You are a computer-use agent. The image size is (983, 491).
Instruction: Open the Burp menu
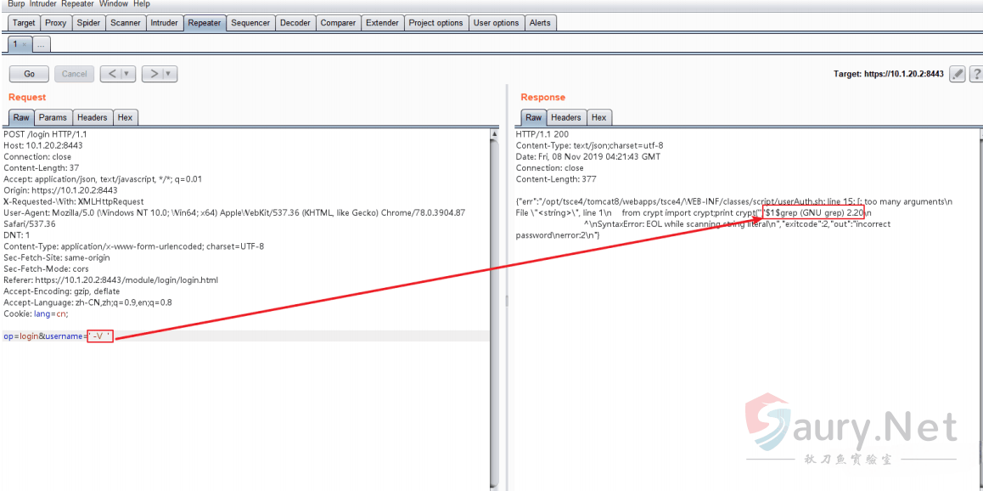click(16, 4)
